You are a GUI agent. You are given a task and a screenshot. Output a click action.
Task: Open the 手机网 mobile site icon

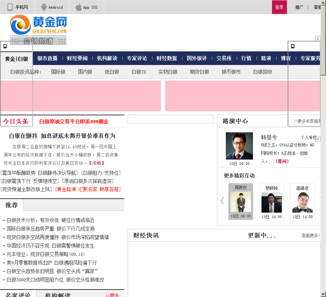point(10,7)
